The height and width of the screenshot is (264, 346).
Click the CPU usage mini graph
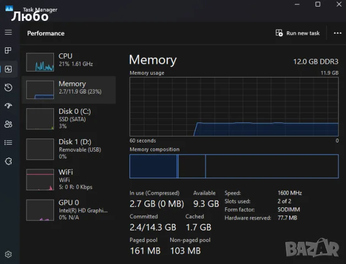(40, 62)
